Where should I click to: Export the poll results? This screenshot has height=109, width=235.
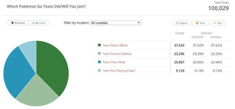coord(182,23)
